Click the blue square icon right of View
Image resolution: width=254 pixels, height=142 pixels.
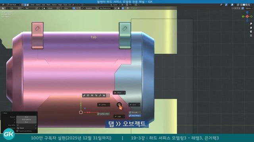[x=74, y=8]
